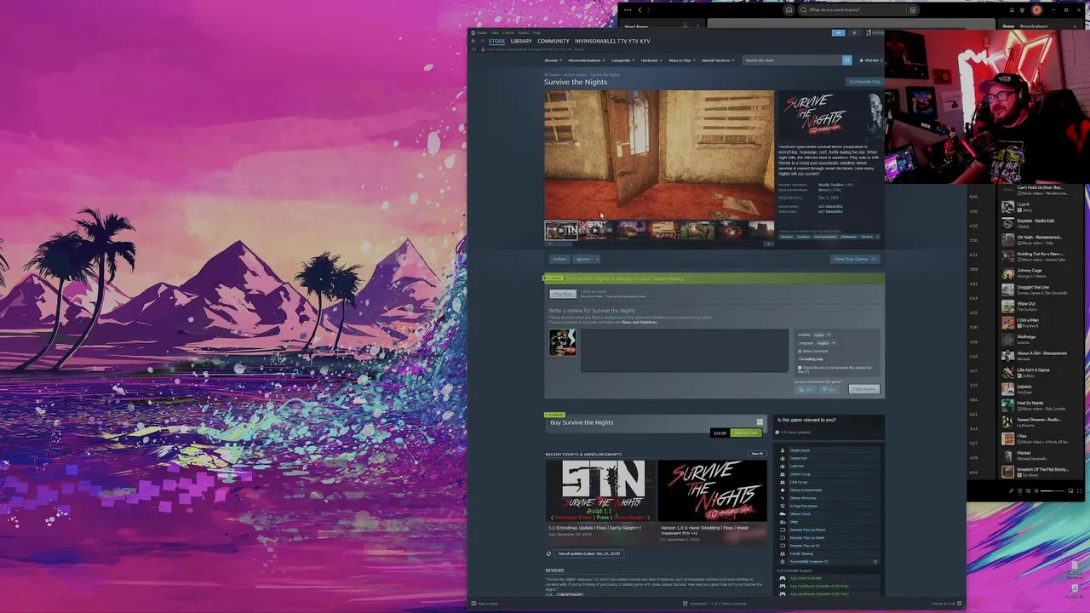1090x613 pixels.
Task: Click the Remote Play on Phone icon
Action: tap(783, 530)
